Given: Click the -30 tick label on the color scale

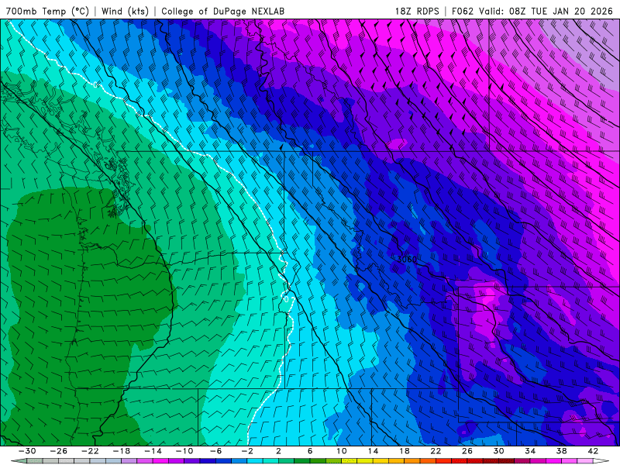Looking at the screenshot, I should (x=27, y=451).
